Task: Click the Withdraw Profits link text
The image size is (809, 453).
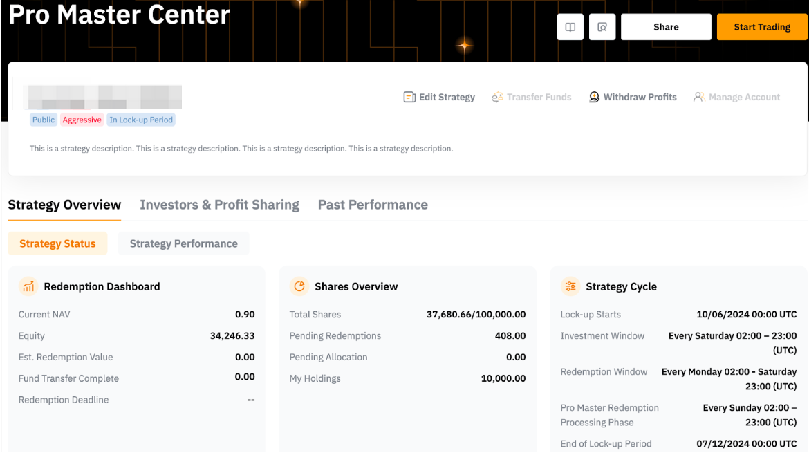Action: pyautogui.click(x=640, y=97)
